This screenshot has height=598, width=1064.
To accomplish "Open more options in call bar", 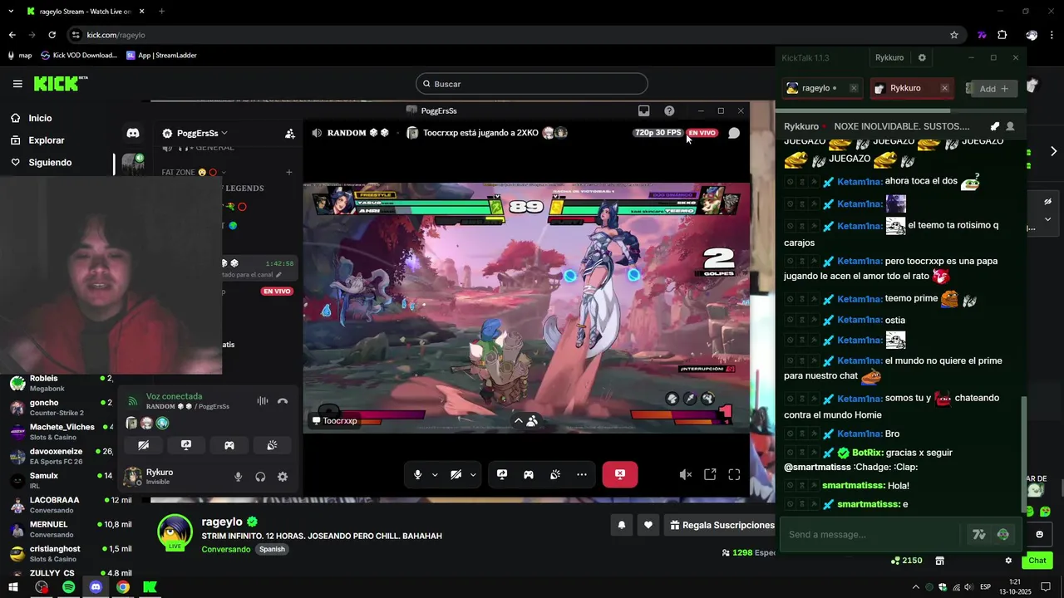I will pos(582,474).
